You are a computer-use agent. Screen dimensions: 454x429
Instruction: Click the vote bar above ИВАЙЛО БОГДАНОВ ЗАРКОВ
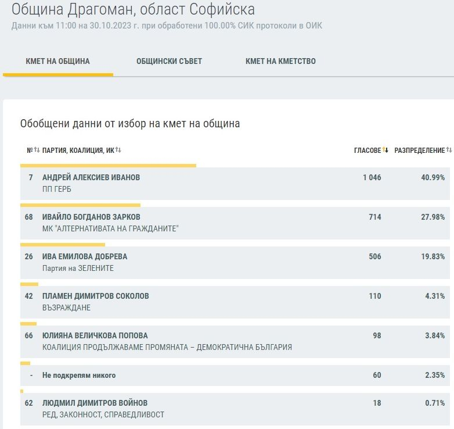click(x=80, y=205)
